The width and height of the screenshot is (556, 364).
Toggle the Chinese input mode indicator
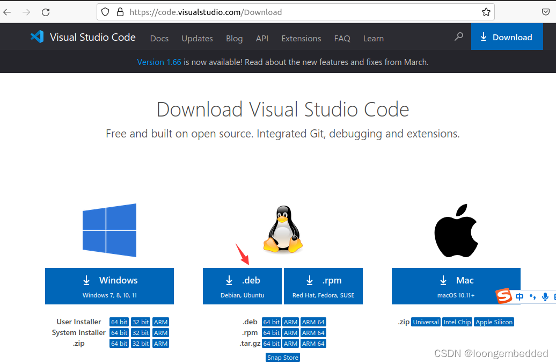coord(520,296)
